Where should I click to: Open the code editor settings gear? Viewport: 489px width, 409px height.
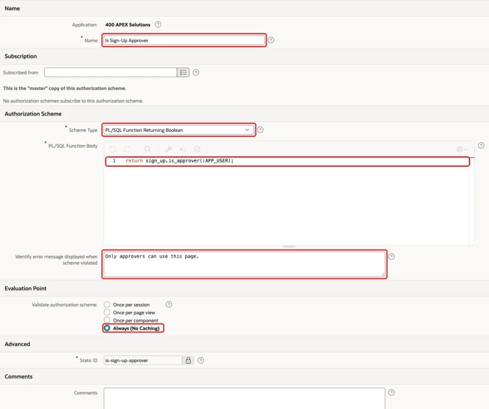(x=462, y=149)
